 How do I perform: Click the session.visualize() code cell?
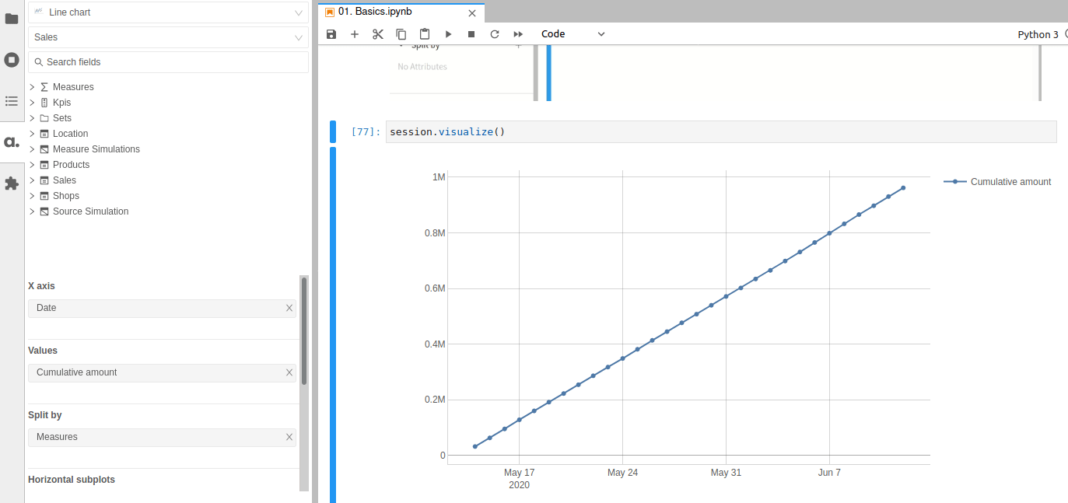coord(721,132)
